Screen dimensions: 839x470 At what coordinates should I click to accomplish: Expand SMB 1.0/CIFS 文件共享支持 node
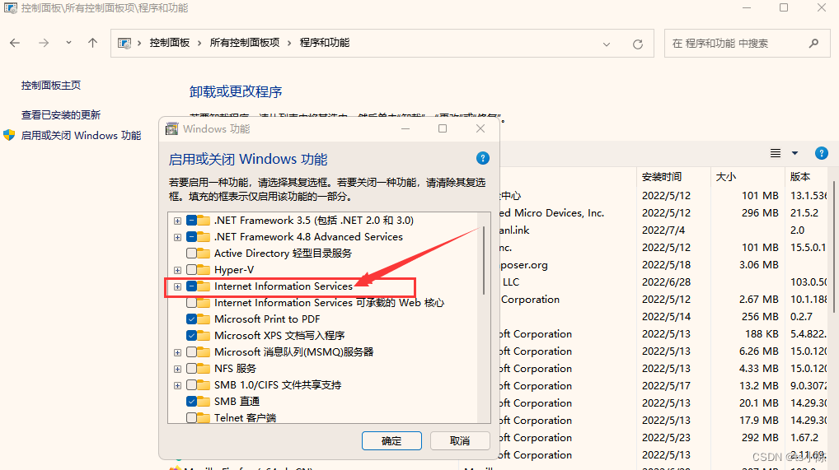(x=177, y=385)
